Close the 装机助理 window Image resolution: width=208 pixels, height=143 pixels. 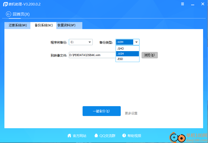pos(203,4)
